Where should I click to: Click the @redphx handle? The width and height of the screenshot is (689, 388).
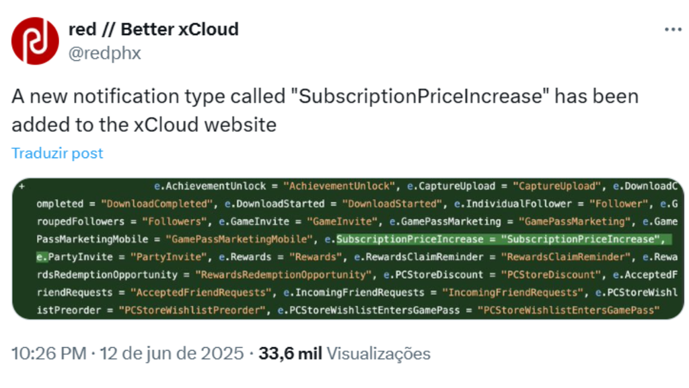105,54
